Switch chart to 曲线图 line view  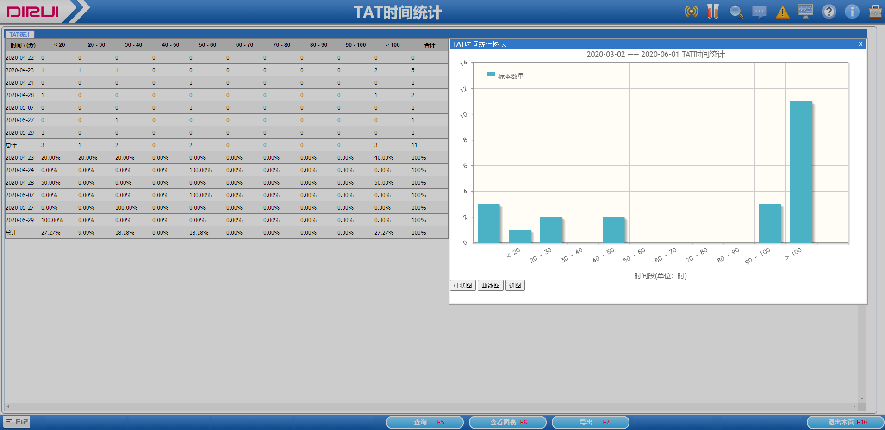click(490, 286)
